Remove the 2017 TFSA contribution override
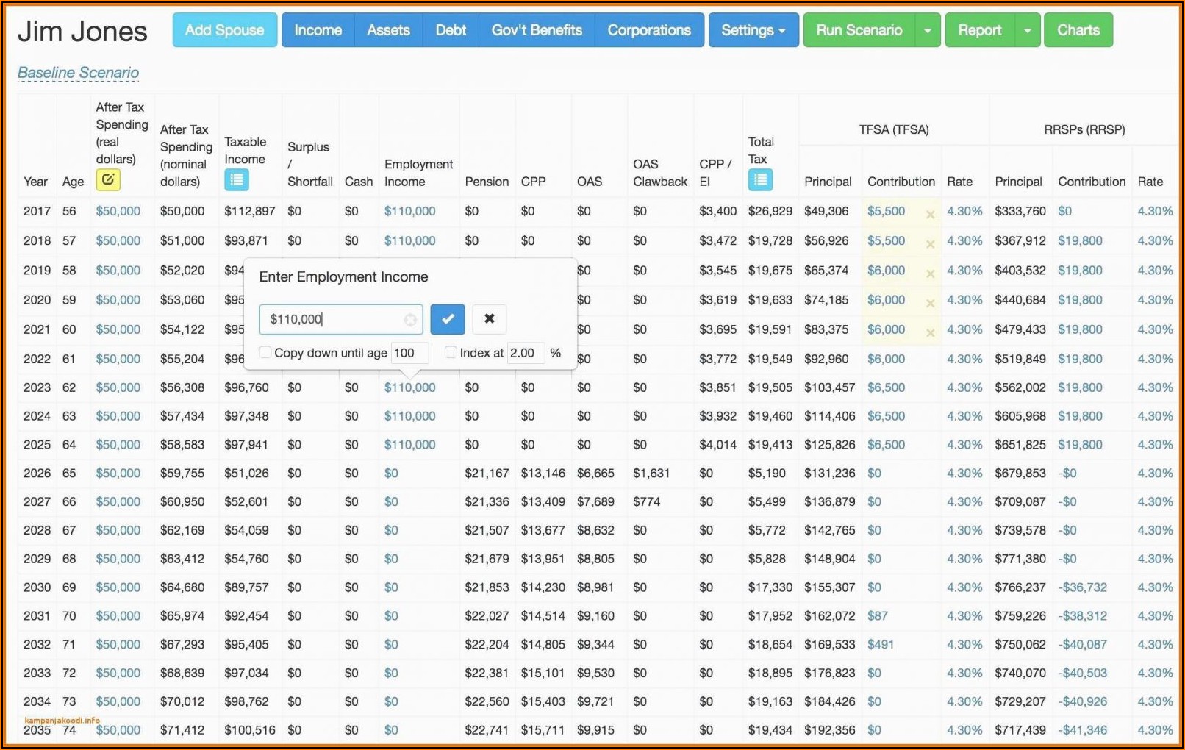Image resolution: width=1185 pixels, height=750 pixels. click(930, 215)
